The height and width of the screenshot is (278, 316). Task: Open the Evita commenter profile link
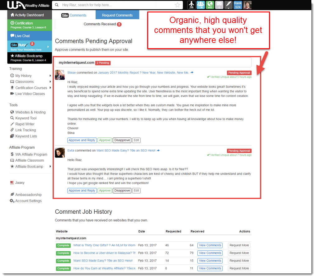pos(71,151)
